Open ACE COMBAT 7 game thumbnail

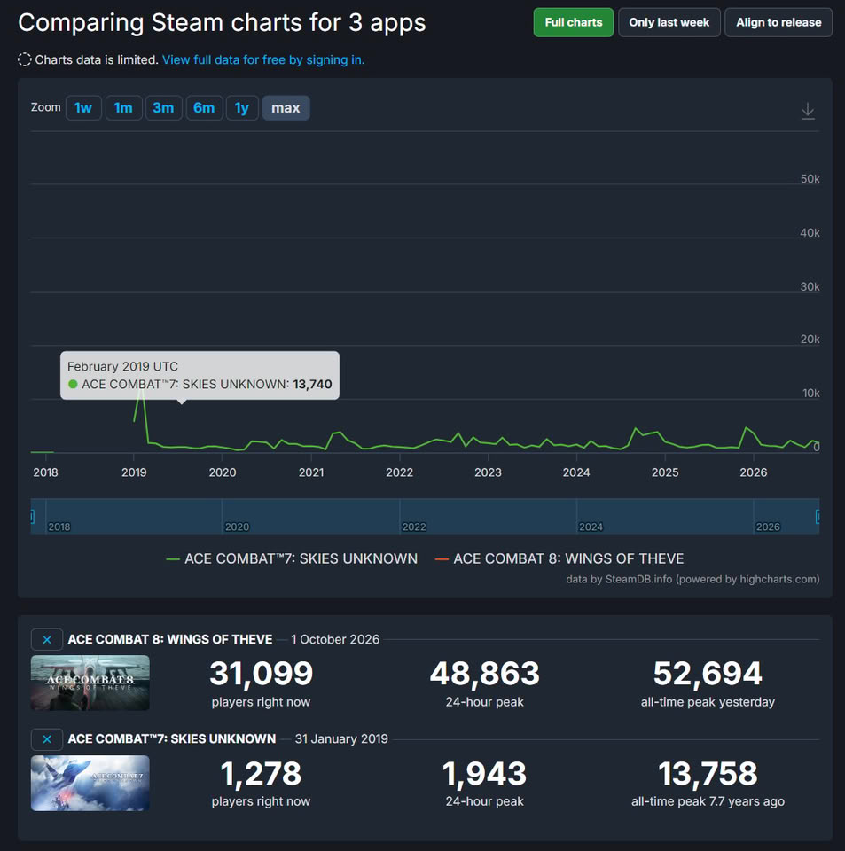pyautogui.click(x=90, y=783)
